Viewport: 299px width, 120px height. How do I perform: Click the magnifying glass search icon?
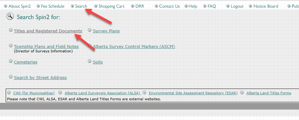pyautogui.click(x=10, y=17)
